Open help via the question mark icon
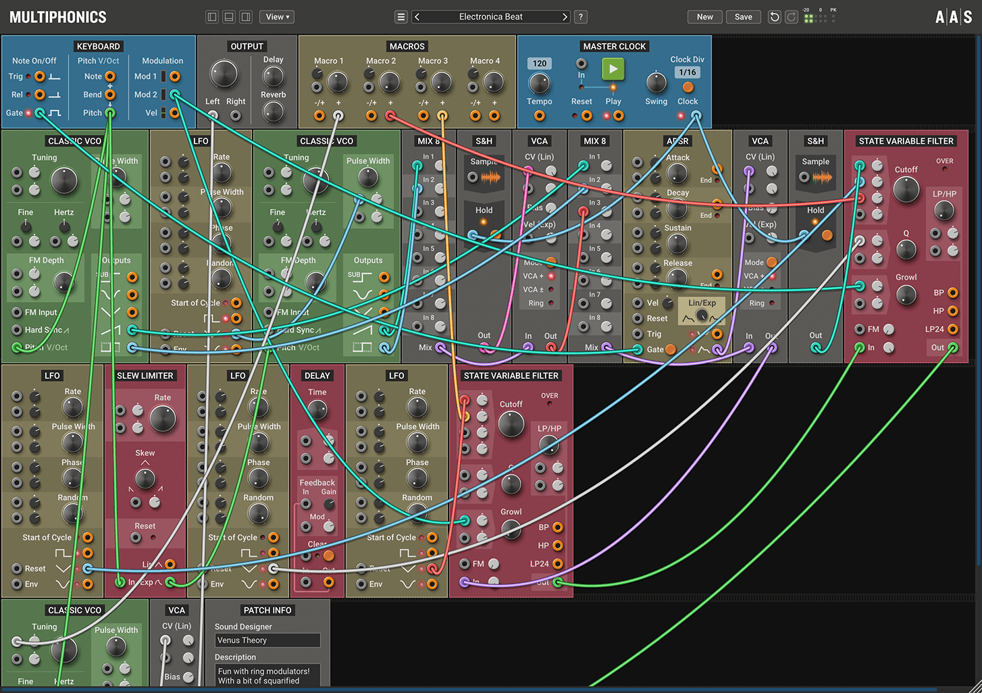Viewport: 982px width, 693px height. [x=580, y=16]
